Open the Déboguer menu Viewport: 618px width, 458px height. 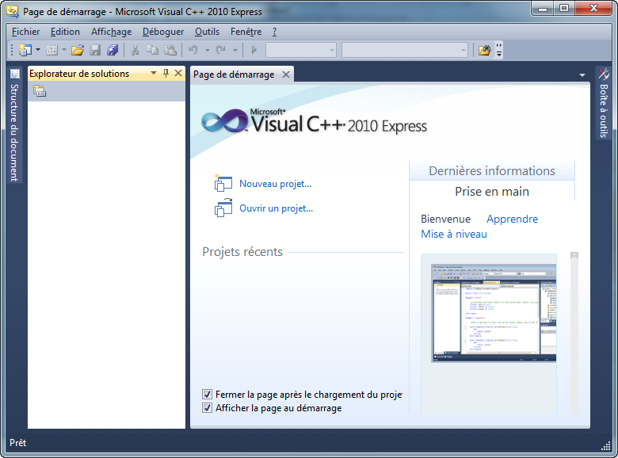[163, 32]
